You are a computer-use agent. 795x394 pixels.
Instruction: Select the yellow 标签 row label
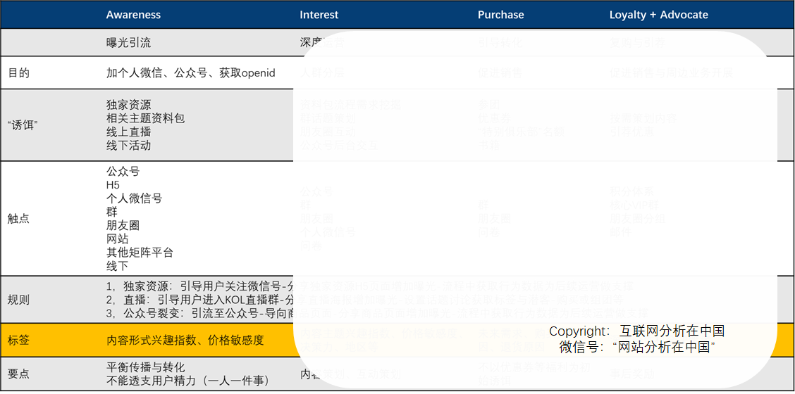point(18,341)
